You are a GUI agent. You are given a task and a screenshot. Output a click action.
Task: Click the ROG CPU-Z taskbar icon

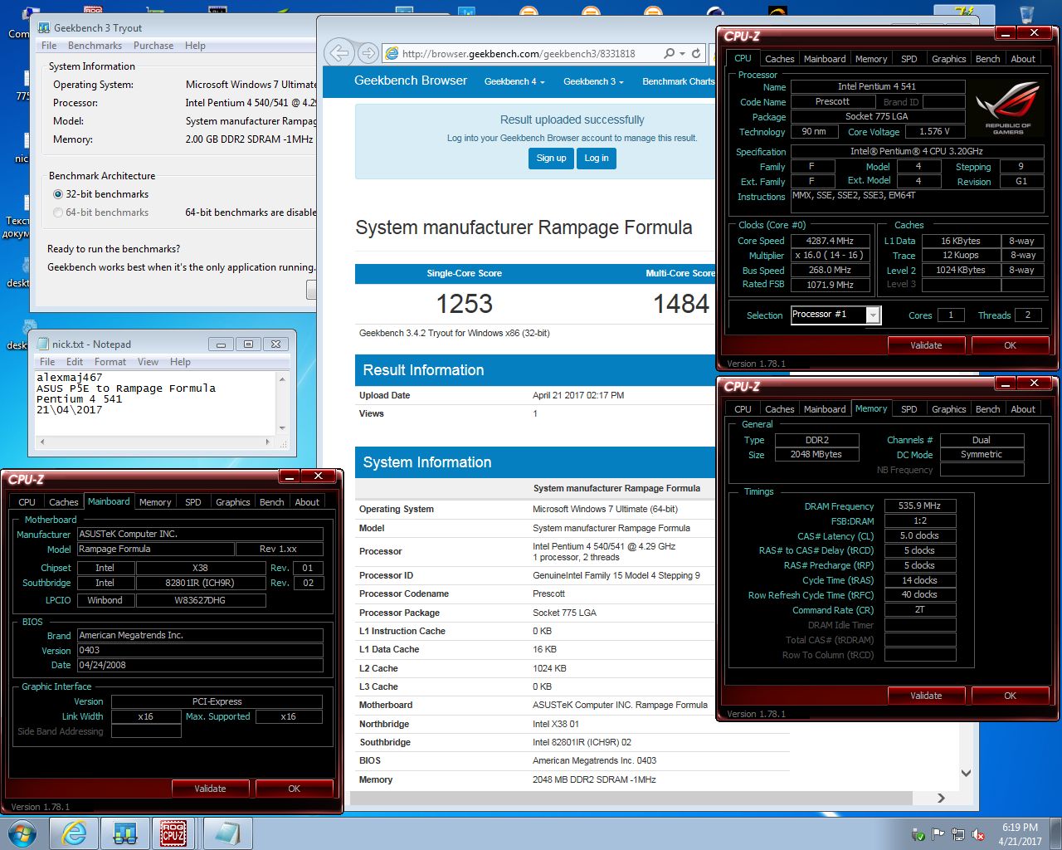pos(173,833)
